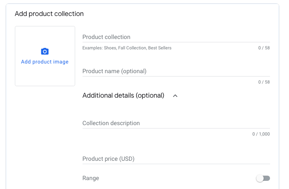This screenshot has height=189, width=289.
Task: Click the 'Examples: Shoes, Fall Collection' helper text
Action: pos(127,48)
